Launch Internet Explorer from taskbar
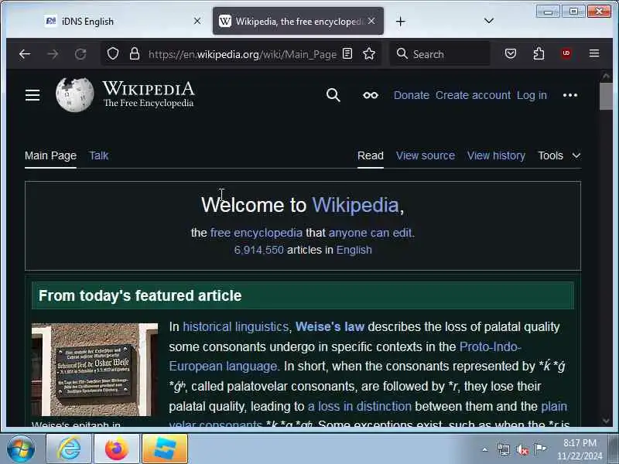Image resolution: width=619 pixels, height=464 pixels. pyautogui.click(x=69, y=449)
